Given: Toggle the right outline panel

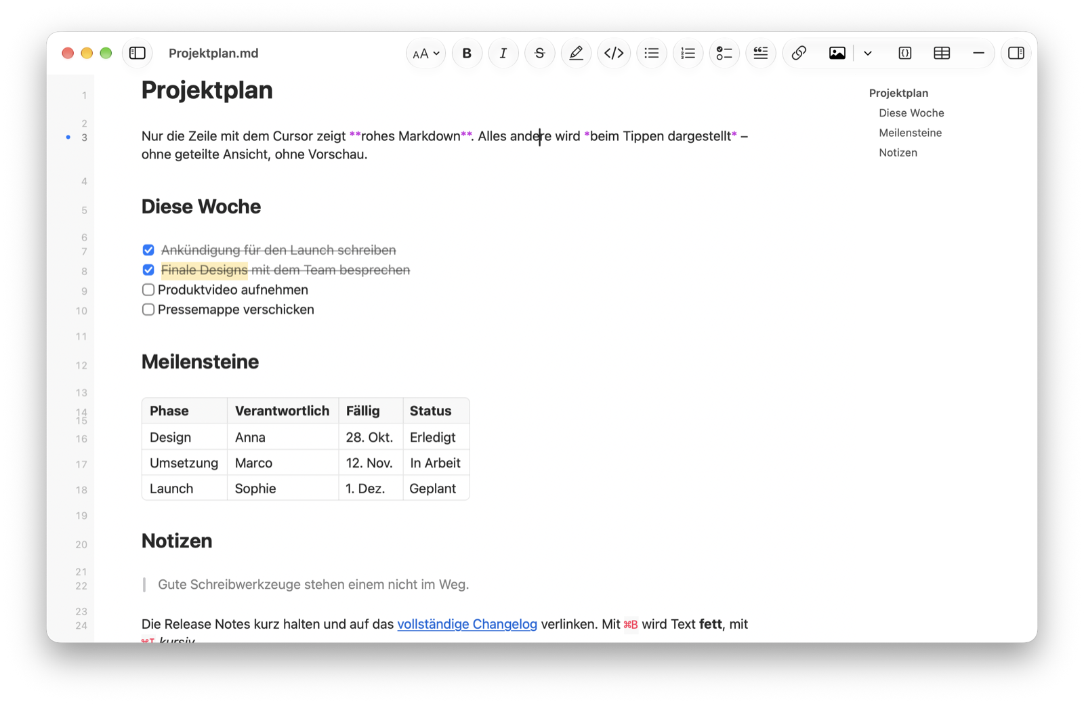Looking at the screenshot, I should tap(1016, 53).
